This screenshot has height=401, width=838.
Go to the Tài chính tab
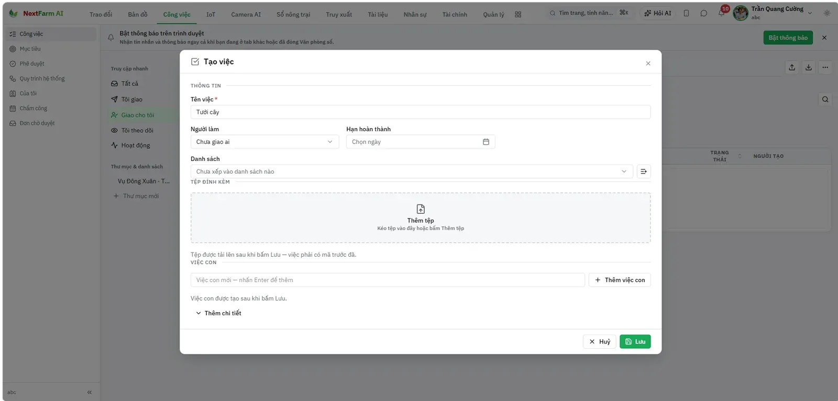tap(455, 15)
